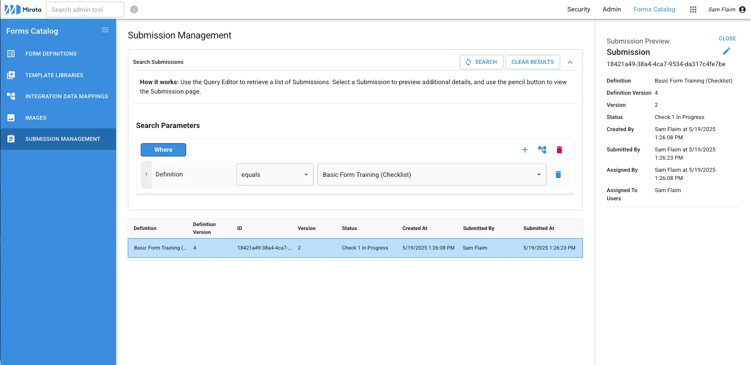
Task: Delete all search parameters with the red trash icon
Action: pyautogui.click(x=559, y=149)
